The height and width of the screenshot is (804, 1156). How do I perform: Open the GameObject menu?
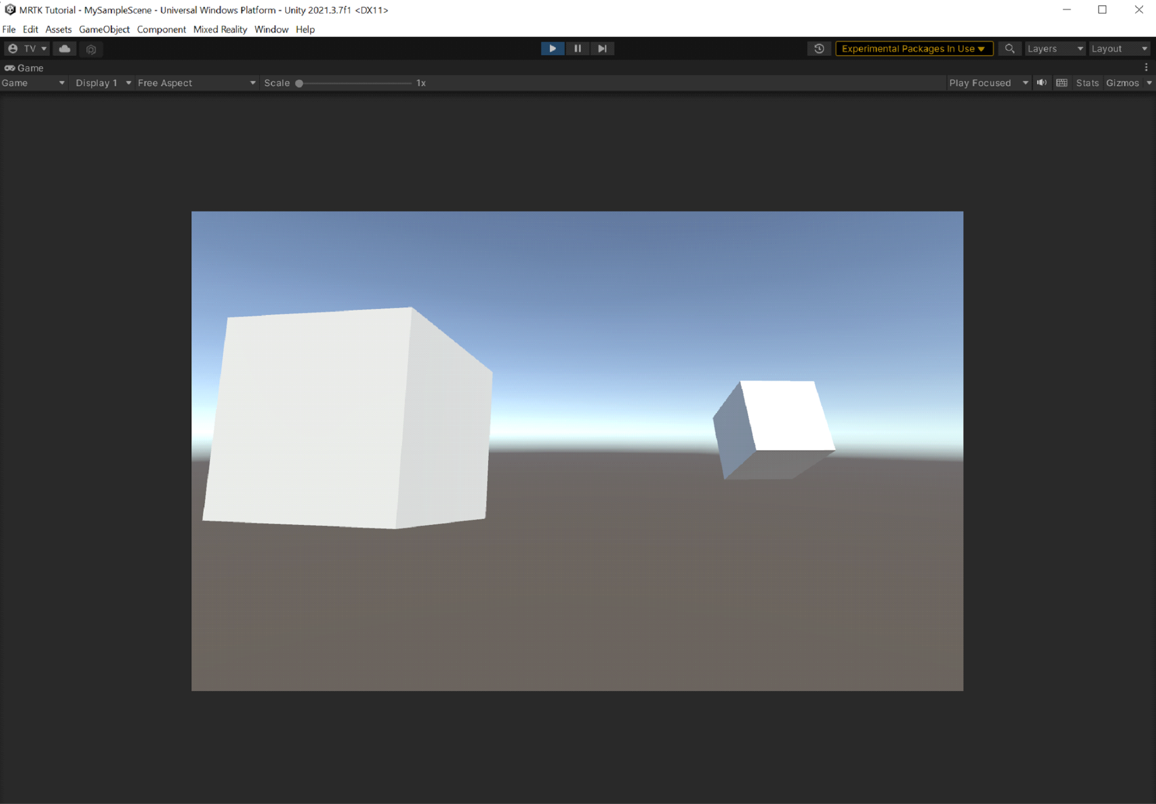tap(105, 29)
